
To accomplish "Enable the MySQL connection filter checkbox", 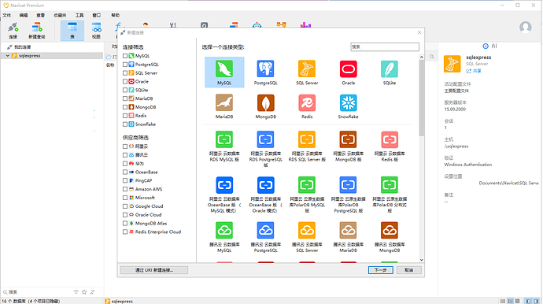I will click(x=125, y=56).
